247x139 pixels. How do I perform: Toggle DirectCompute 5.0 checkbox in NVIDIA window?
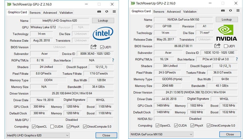point(209,126)
